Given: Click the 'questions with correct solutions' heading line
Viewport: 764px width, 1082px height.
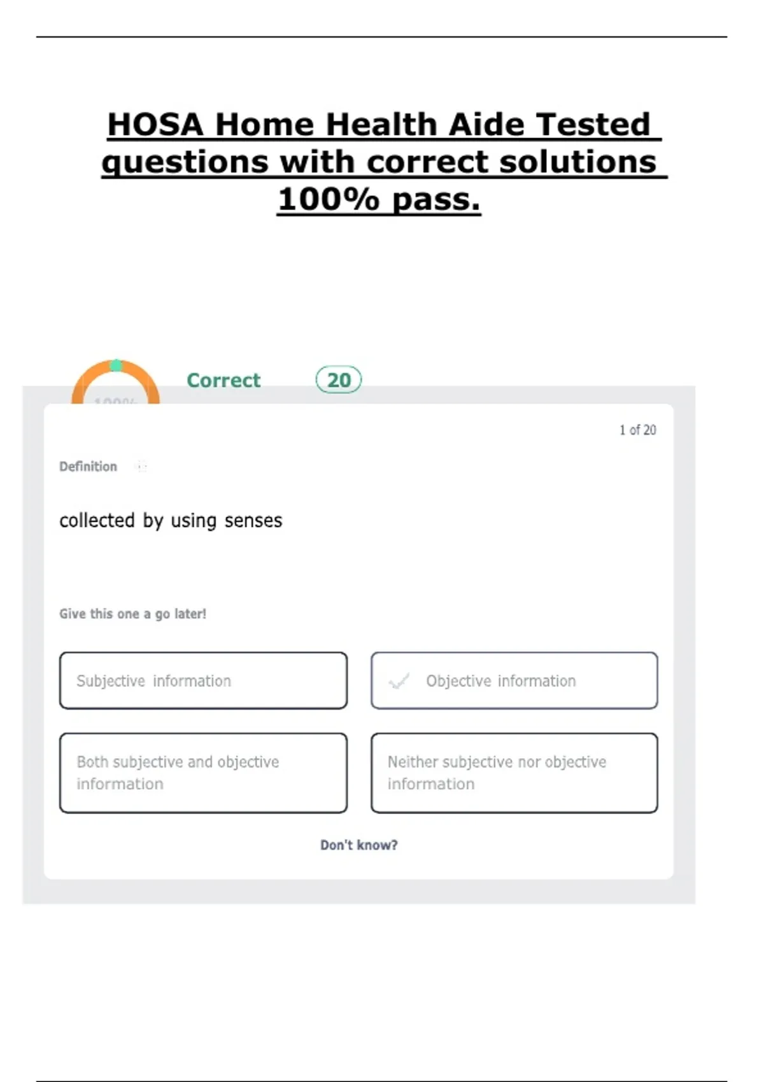Looking at the screenshot, I should (x=381, y=162).
